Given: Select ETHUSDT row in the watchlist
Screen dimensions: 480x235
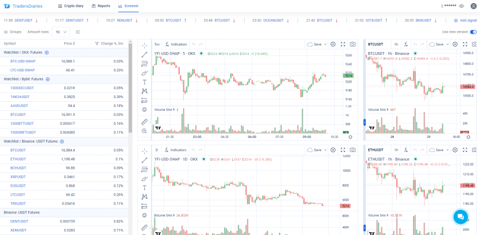Looking at the screenshot, I should click(x=19, y=159).
